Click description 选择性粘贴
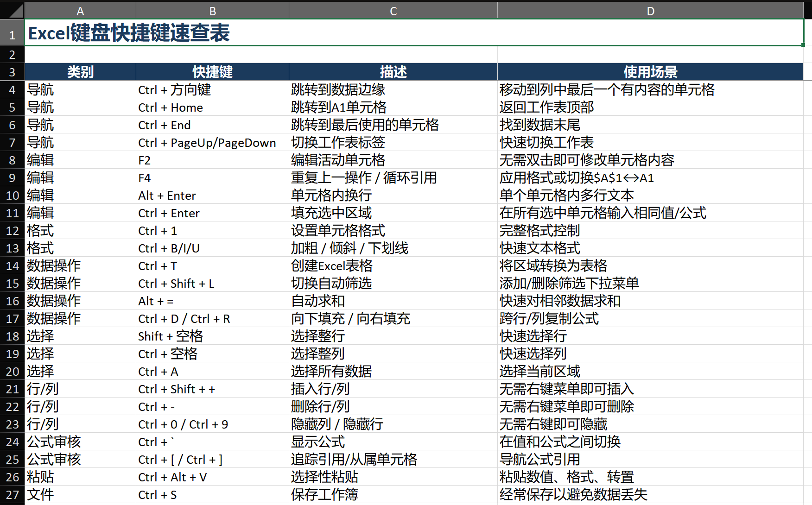Screen dimensions: 812x505 [x=393, y=477]
